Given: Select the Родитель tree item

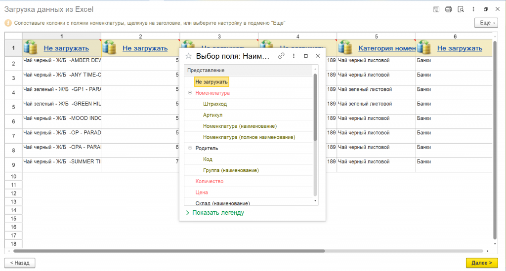Looking at the screenshot, I should coord(207,148).
